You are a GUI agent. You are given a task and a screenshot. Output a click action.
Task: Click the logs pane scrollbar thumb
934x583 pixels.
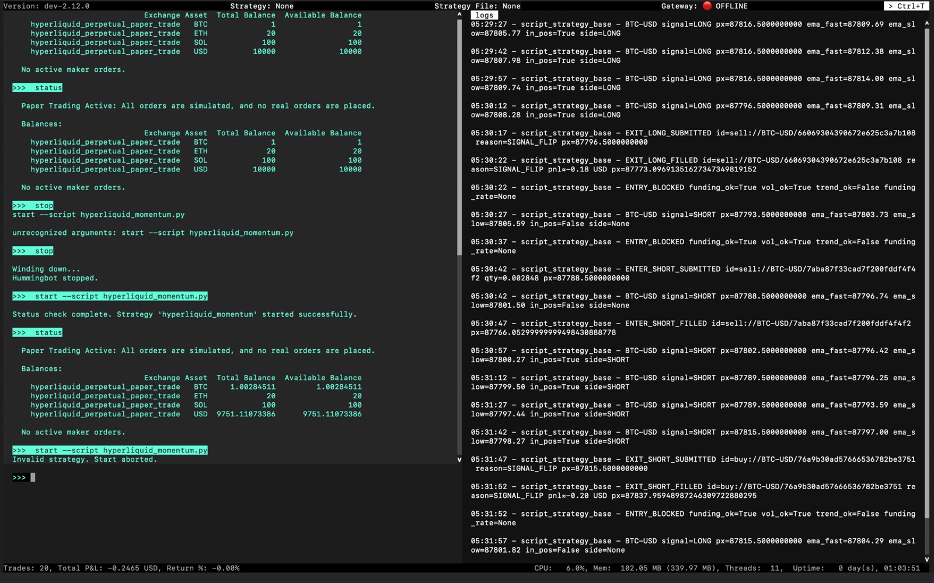[927, 274]
